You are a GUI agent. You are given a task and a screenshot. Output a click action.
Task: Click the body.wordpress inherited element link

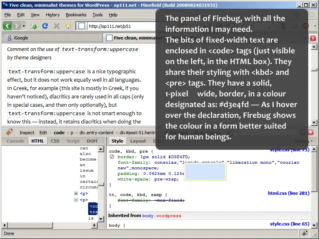coord(161,216)
